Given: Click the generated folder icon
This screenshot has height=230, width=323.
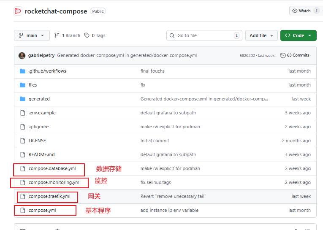Looking at the screenshot, I should pyautogui.click(x=23, y=99).
